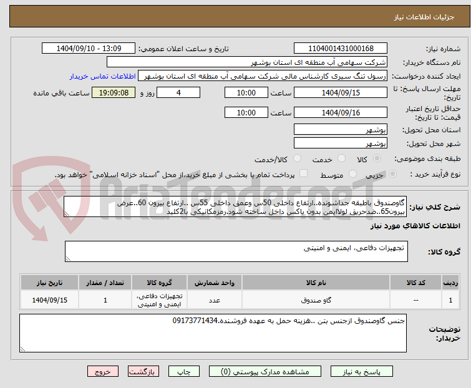
Task: Open اطلاعات تماس خریدار link
Action: (103, 76)
